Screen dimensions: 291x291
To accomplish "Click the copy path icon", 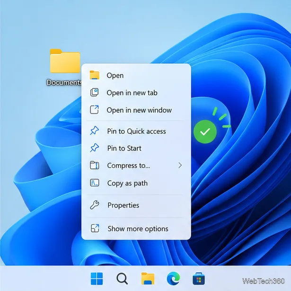I will [95, 183].
